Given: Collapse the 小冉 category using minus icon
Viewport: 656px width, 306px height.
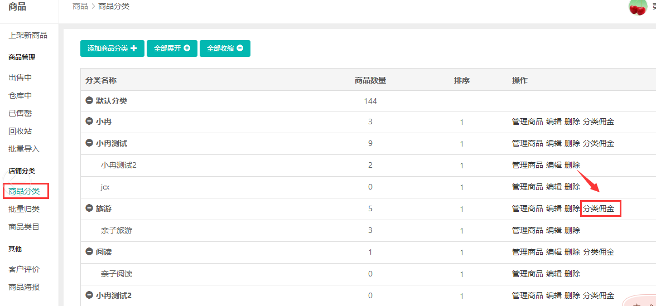Looking at the screenshot, I should point(89,122).
